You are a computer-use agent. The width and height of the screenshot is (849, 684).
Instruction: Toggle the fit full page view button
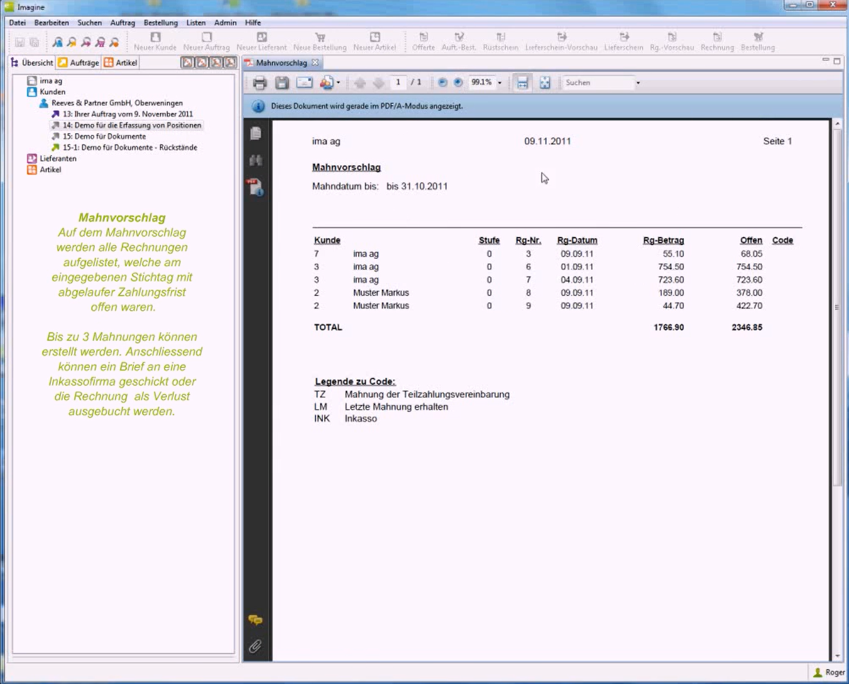tap(545, 83)
